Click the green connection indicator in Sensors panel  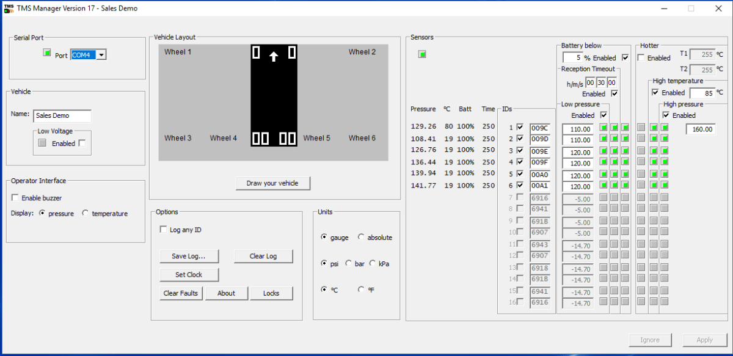pos(422,54)
